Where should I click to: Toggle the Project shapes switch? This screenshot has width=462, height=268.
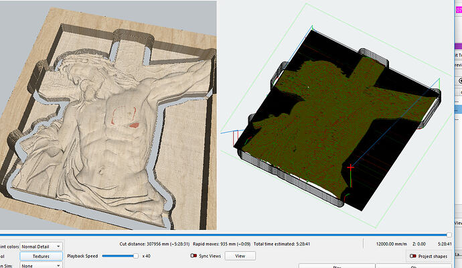point(413,256)
